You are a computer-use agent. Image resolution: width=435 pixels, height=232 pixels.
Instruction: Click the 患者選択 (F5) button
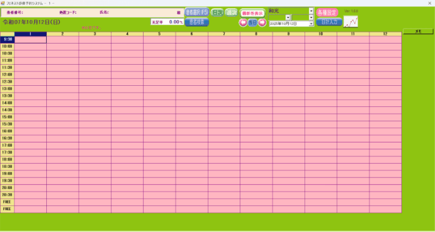tap(197, 12)
